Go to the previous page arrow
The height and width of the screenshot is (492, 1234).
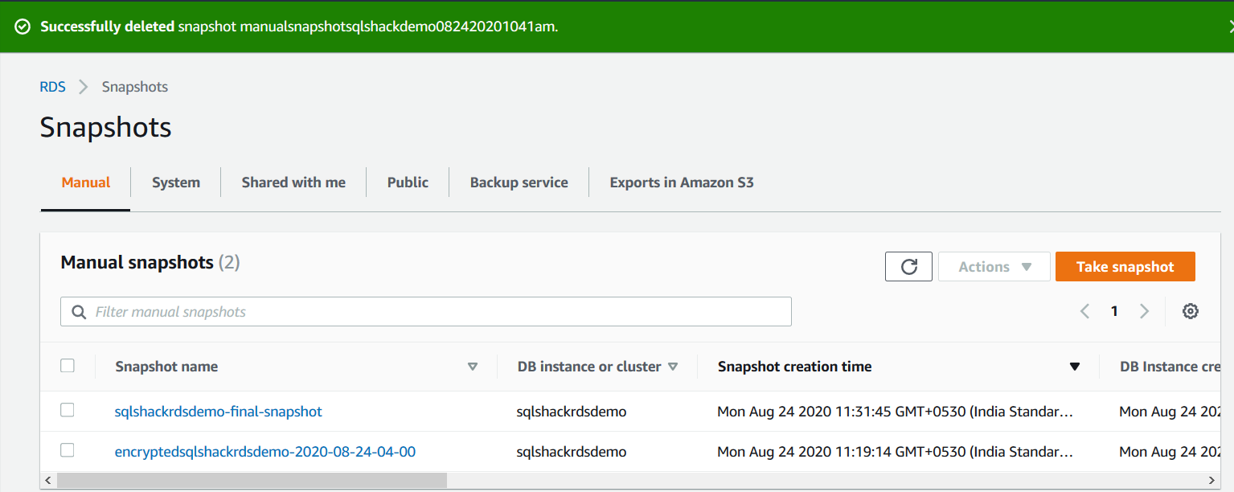(x=1084, y=311)
